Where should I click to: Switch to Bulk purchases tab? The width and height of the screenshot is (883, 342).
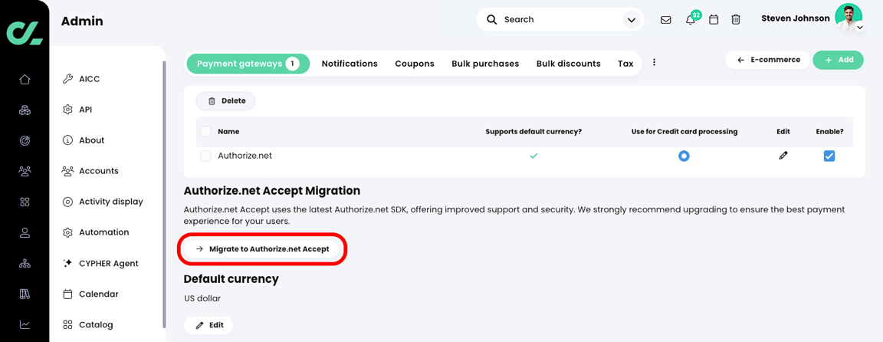coord(485,64)
